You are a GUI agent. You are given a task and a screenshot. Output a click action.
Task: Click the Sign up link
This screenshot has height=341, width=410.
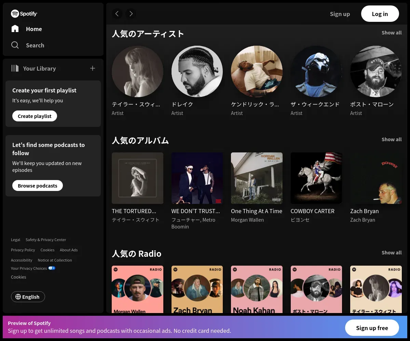click(x=340, y=14)
